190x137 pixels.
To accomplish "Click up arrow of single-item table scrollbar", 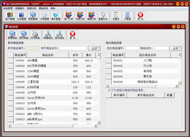I will tap(99, 54).
